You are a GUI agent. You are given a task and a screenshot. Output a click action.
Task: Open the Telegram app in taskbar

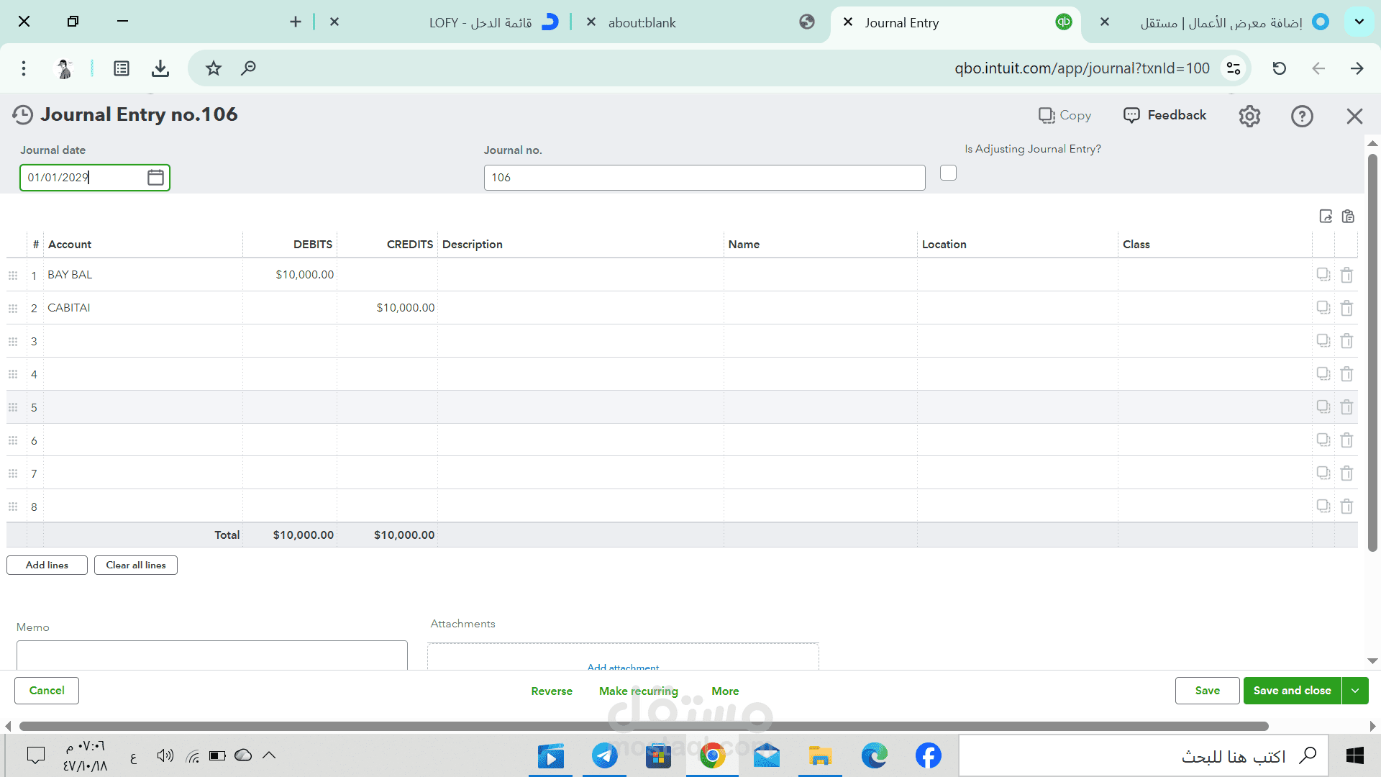(x=604, y=755)
